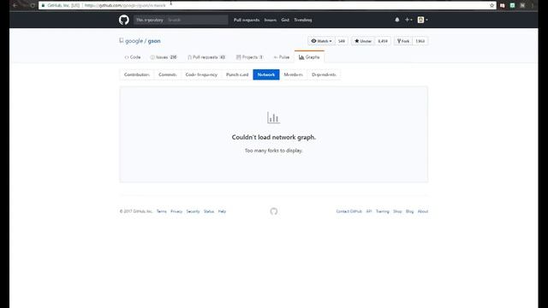Select the Graphs tab
Image resolution: width=548 pixels, height=308 pixels.
click(x=309, y=57)
